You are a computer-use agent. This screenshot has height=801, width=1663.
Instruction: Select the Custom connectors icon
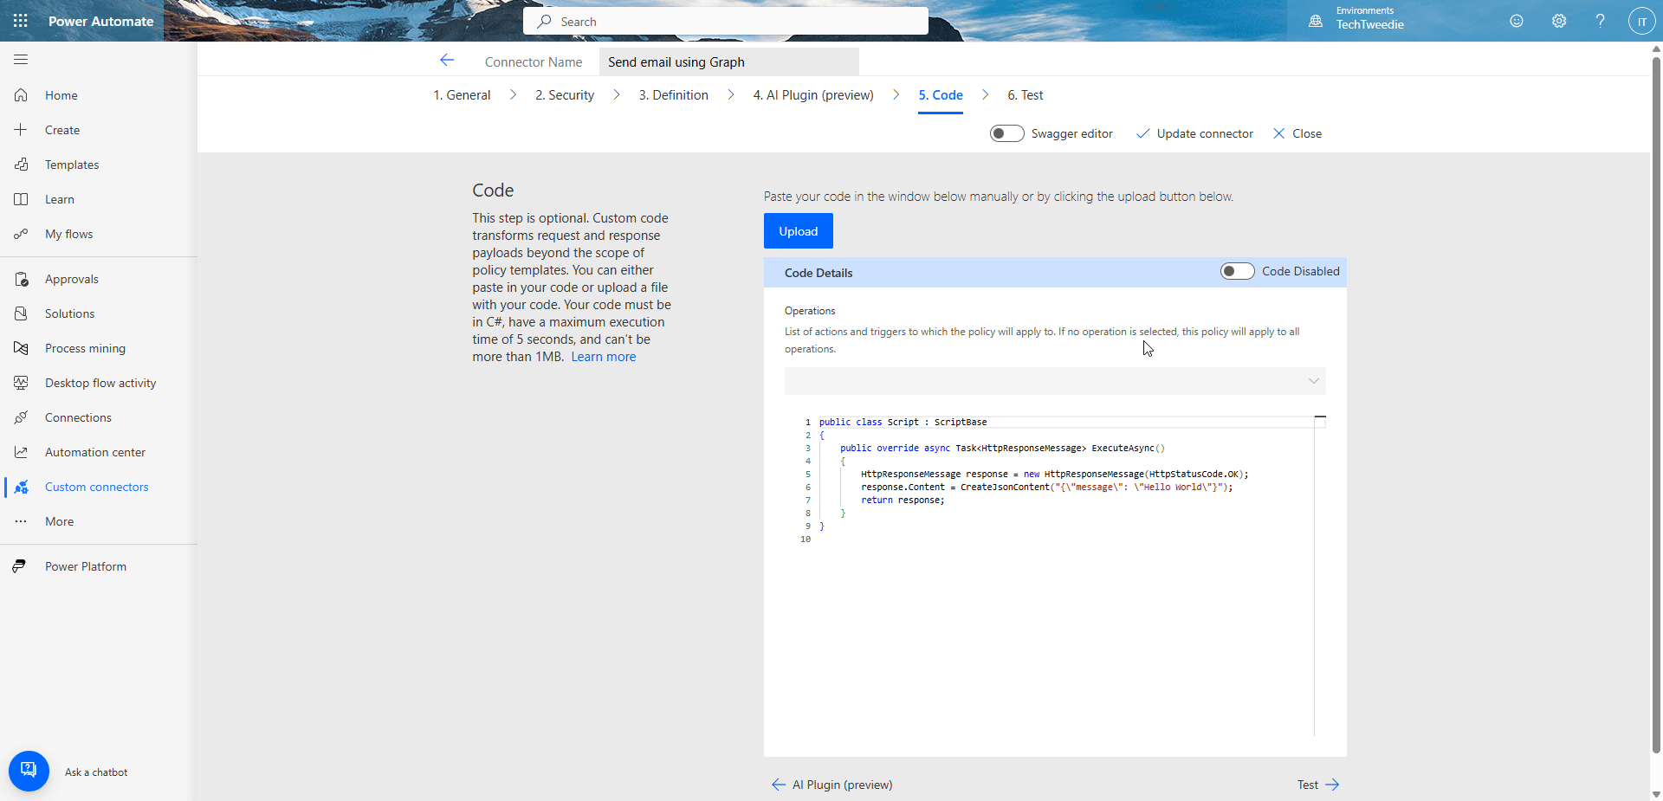[22, 487]
